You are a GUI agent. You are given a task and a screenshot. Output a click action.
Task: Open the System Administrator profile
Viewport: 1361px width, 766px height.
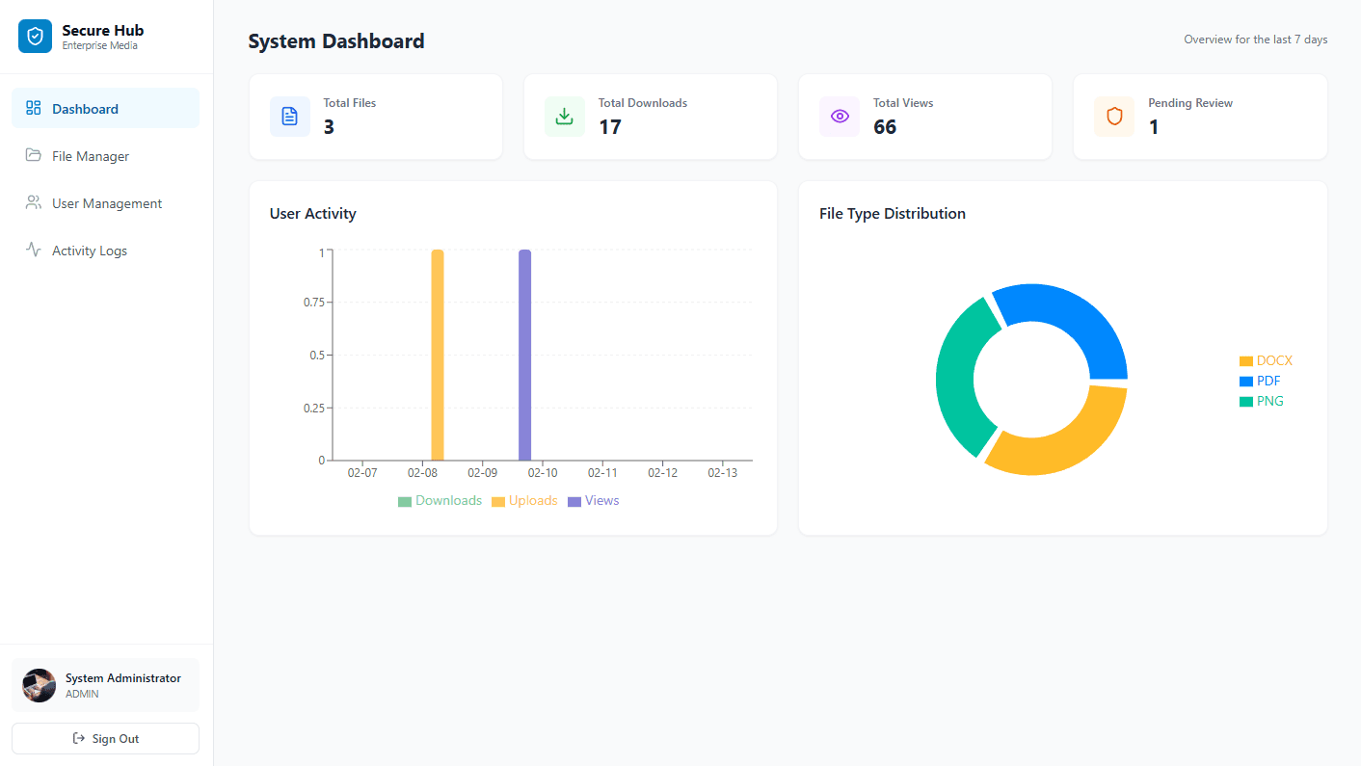click(105, 684)
